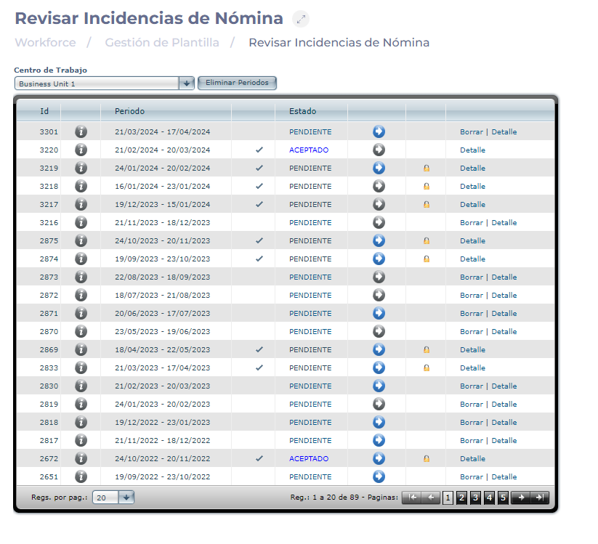Expand the page title fullscreen icon
This screenshot has height=544, width=598.
(x=301, y=20)
